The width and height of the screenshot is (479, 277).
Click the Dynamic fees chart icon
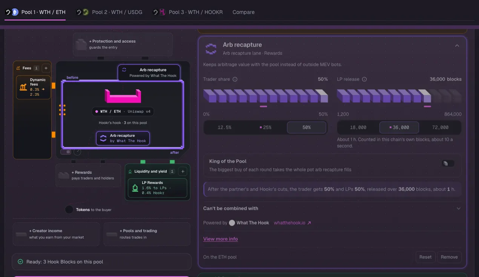23,87
